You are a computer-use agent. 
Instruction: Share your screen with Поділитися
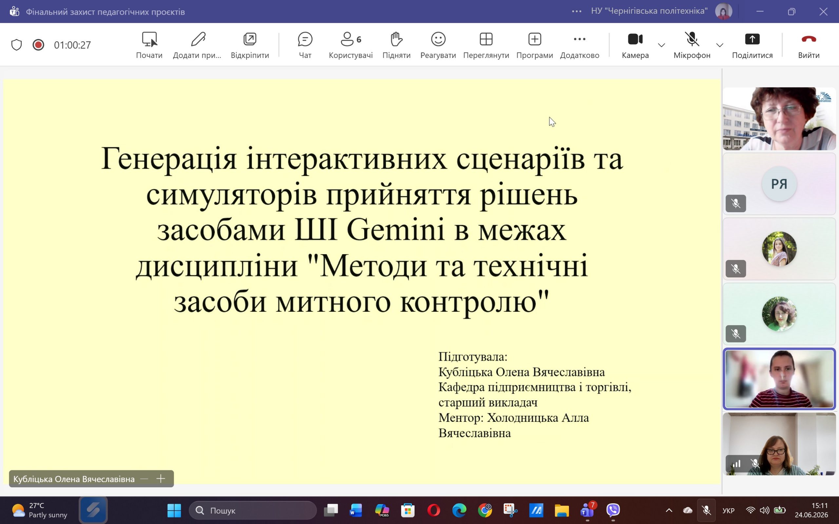pos(752,45)
